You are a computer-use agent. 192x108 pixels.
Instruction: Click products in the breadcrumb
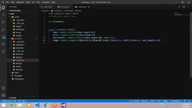45,11
